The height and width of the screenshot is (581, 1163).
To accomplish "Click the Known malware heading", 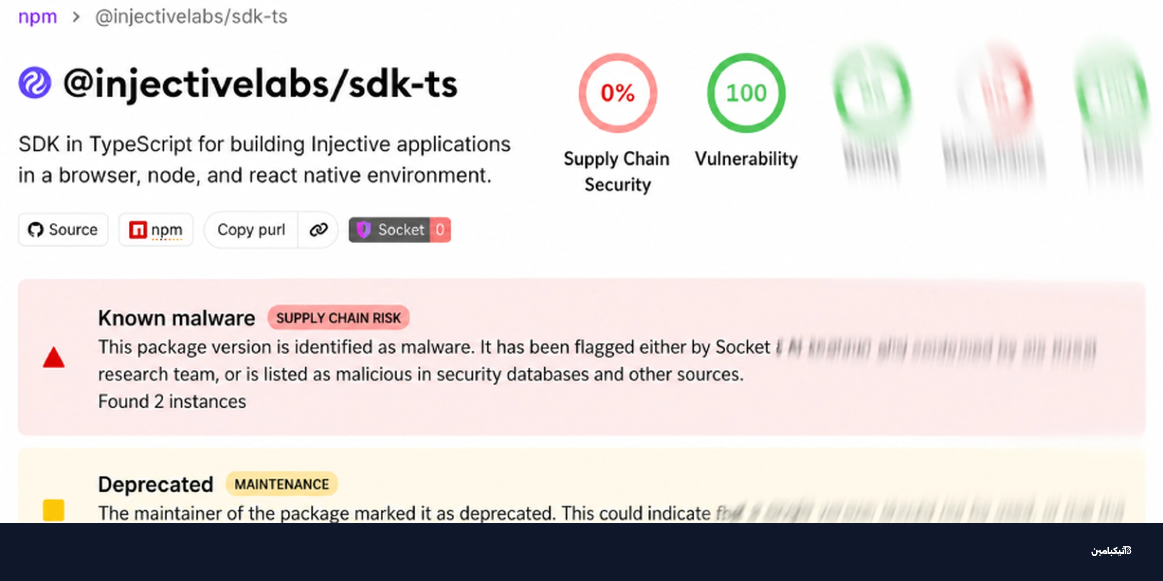I will (x=176, y=318).
